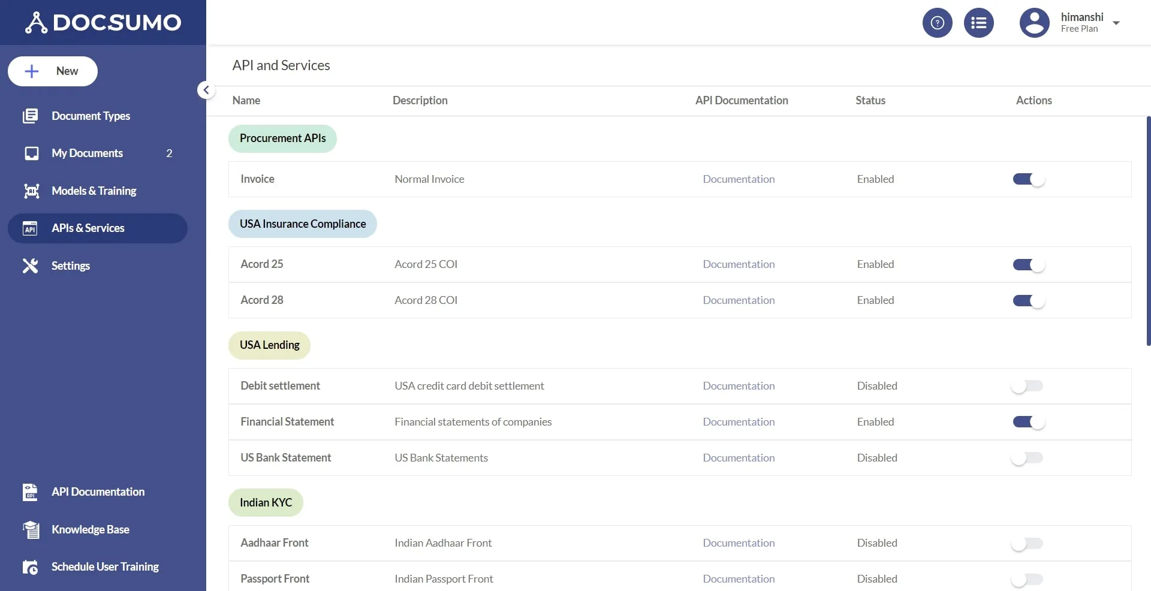Viewport: 1151px width, 591px height.
Task: Open the Document Types section
Action: [x=91, y=116]
